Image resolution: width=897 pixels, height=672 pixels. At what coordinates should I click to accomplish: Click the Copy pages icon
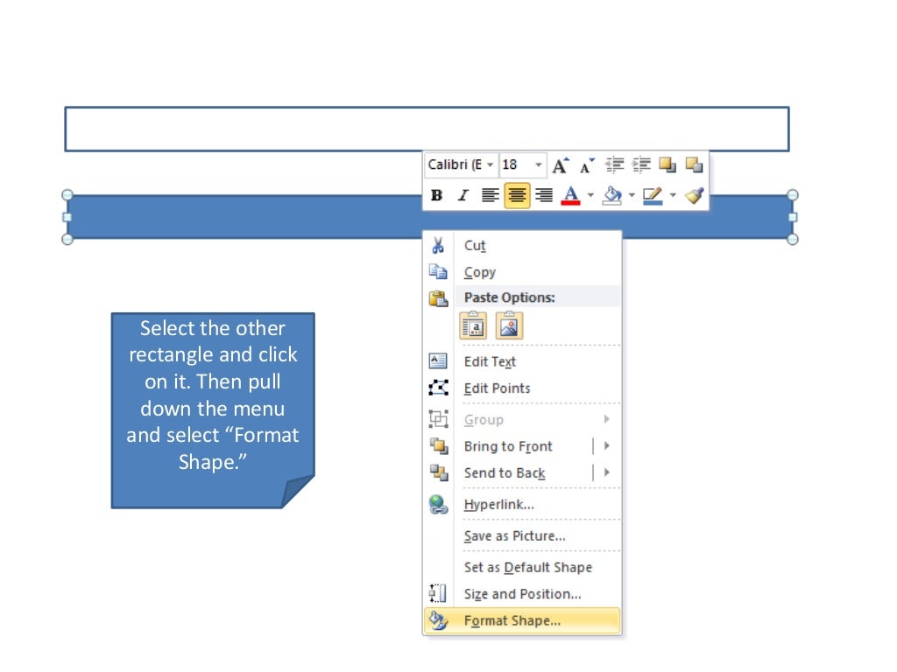(438, 272)
